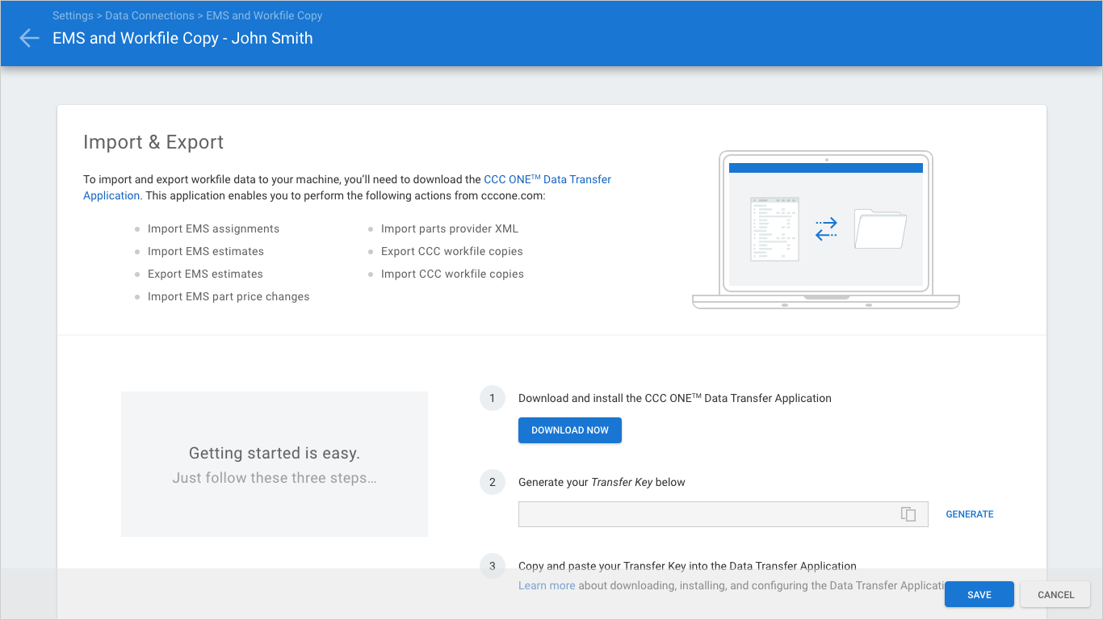Click the 'Import EMS part price changes' text

(x=229, y=296)
